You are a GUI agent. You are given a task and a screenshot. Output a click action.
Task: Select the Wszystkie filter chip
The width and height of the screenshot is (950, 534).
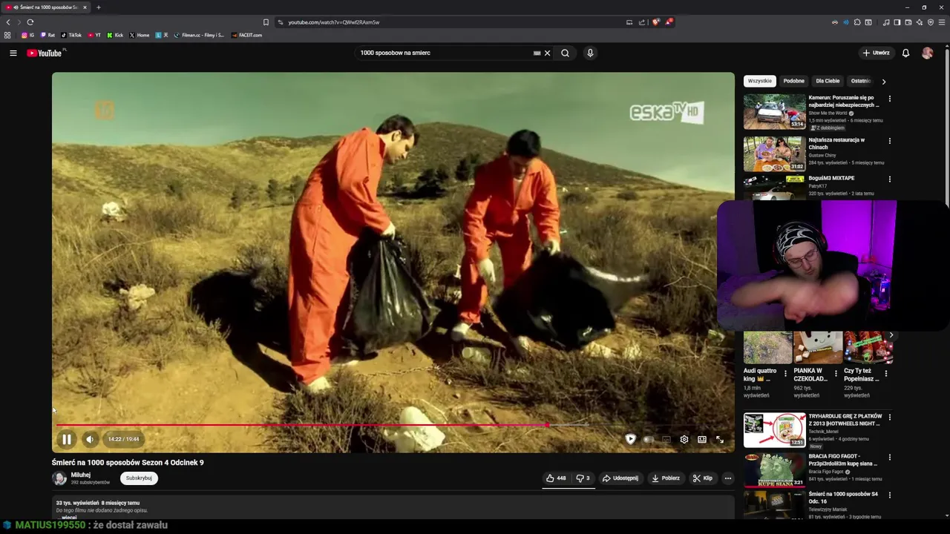click(x=759, y=81)
